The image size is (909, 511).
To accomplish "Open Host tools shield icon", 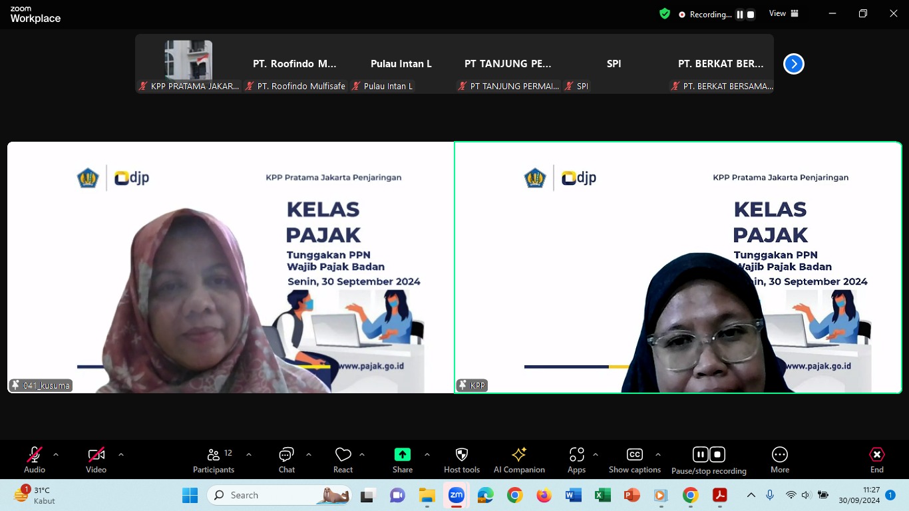I will 461,460.
